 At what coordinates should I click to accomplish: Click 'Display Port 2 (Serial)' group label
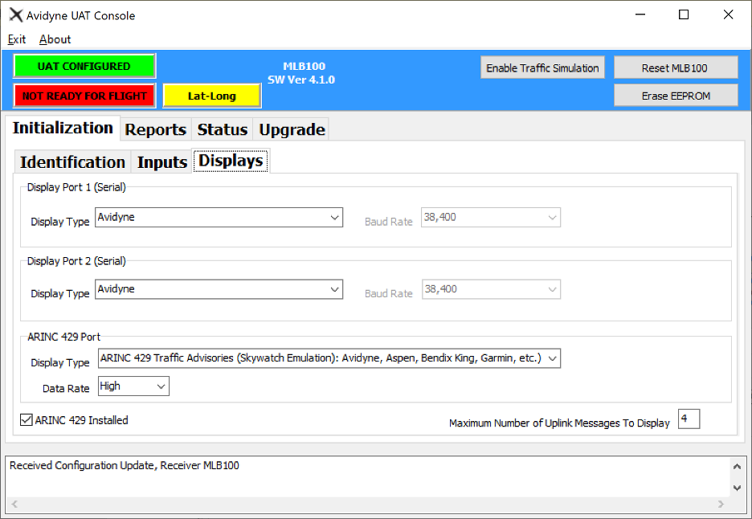pos(76,261)
